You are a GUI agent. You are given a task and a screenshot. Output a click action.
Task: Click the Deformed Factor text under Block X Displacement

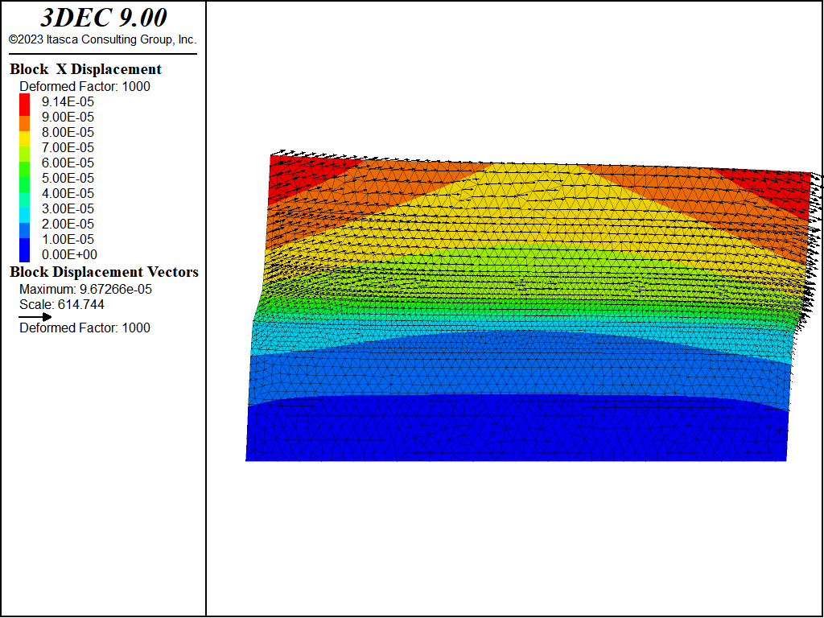click(84, 86)
